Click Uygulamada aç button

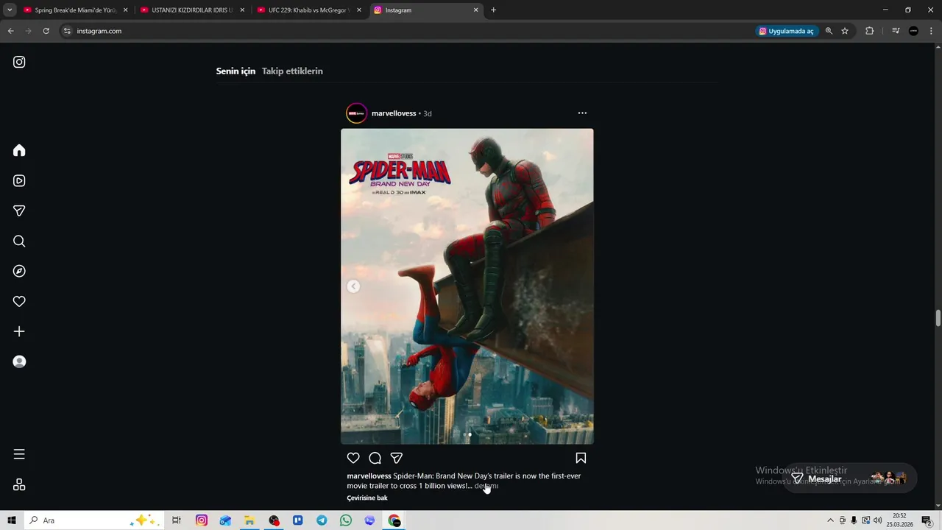click(x=787, y=31)
